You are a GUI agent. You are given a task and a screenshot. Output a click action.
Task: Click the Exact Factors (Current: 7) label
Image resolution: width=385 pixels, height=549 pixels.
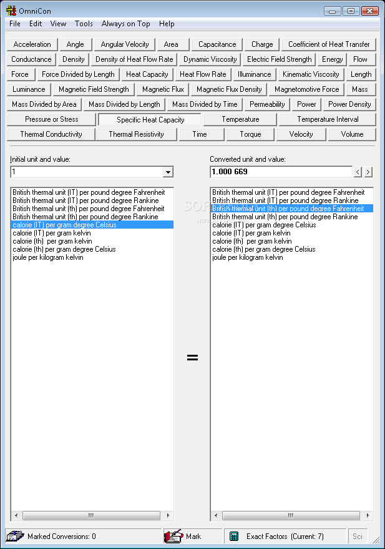285,537
